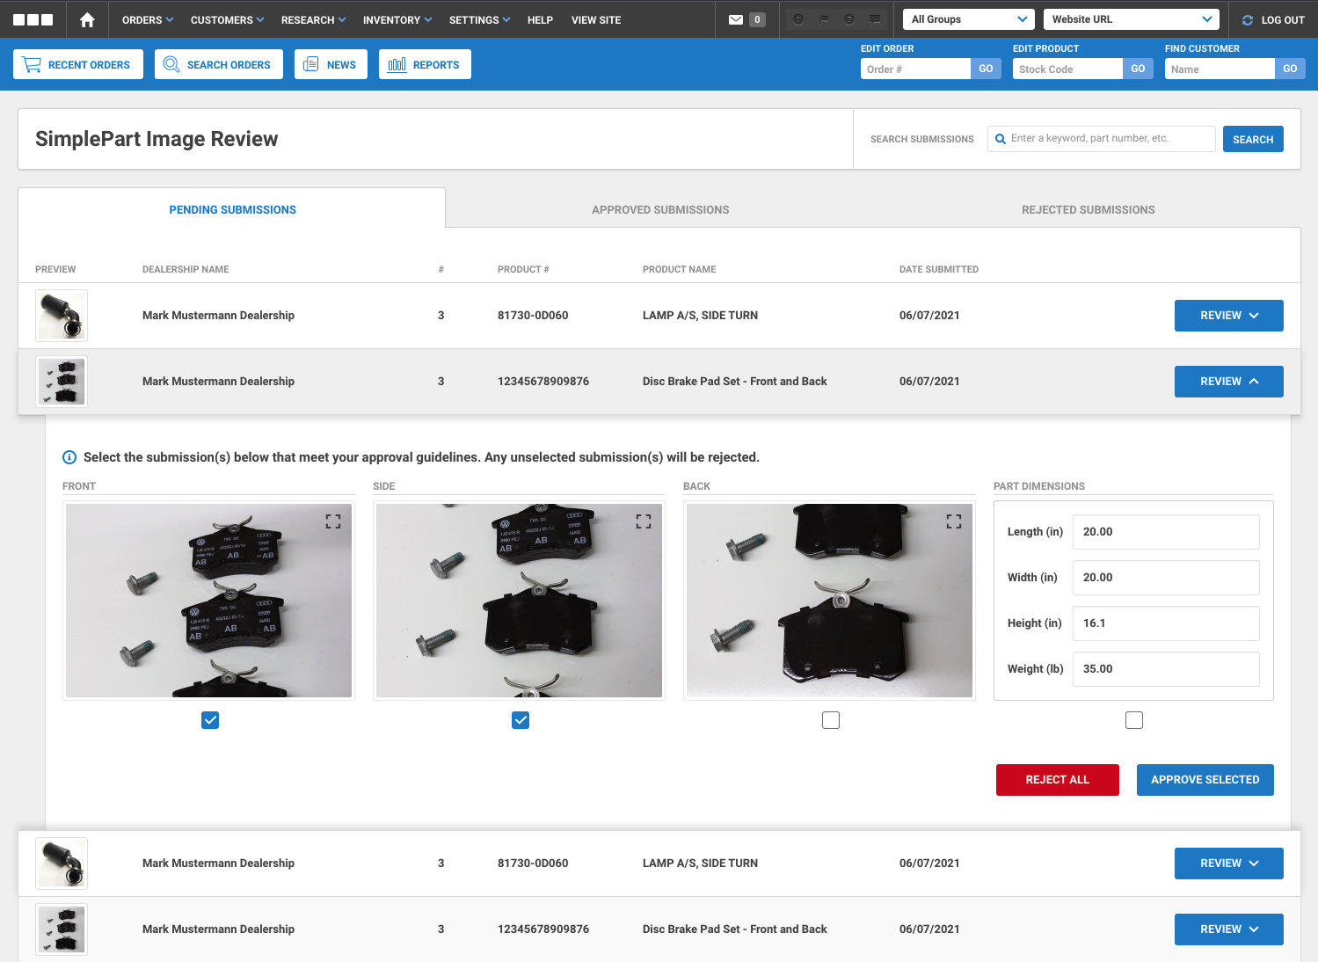Switch to the Rejected Submissions tab
This screenshot has height=962, width=1318.
pyautogui.click(x=1088, y=209)
